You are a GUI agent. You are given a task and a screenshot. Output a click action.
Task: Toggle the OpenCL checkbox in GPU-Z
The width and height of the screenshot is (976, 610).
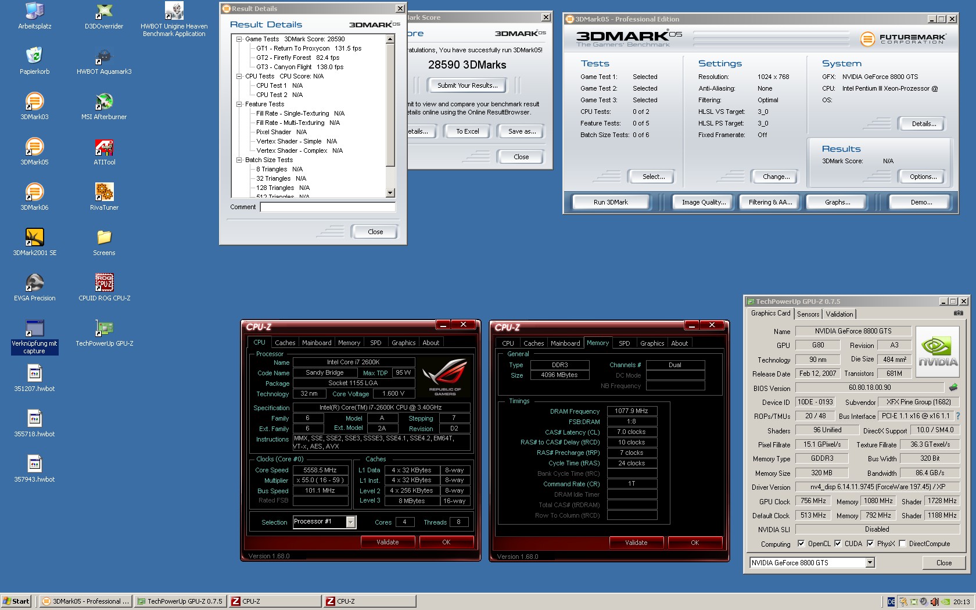pyautogui.click(x=801, y=544)
